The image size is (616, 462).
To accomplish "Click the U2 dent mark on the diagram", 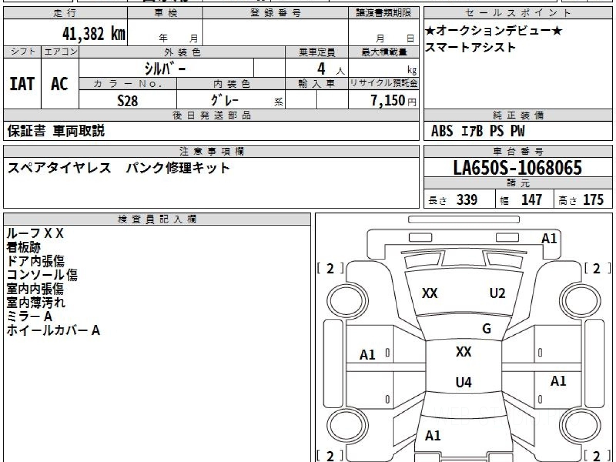I will pyautogui.click(x=497, y=293).
